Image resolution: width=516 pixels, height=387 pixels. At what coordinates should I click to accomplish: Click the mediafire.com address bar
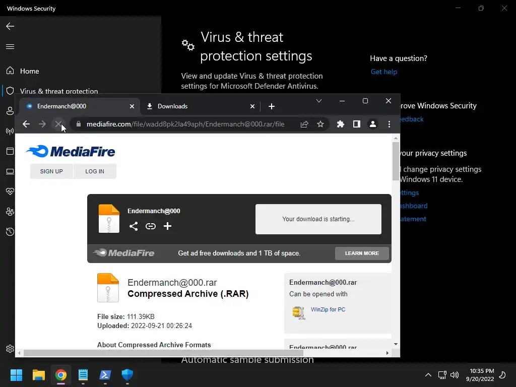coord(185,124)
